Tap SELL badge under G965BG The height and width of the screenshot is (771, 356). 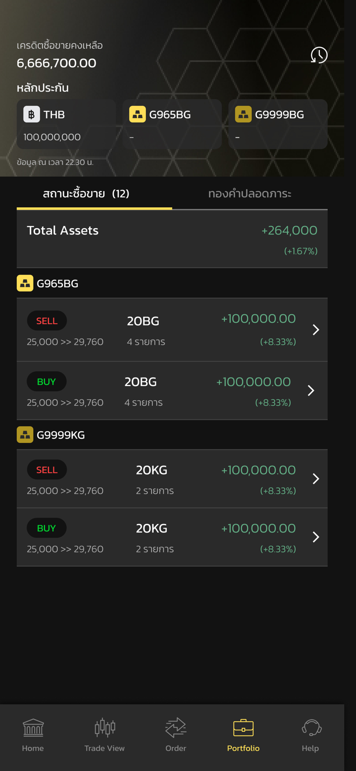[47, 321]
